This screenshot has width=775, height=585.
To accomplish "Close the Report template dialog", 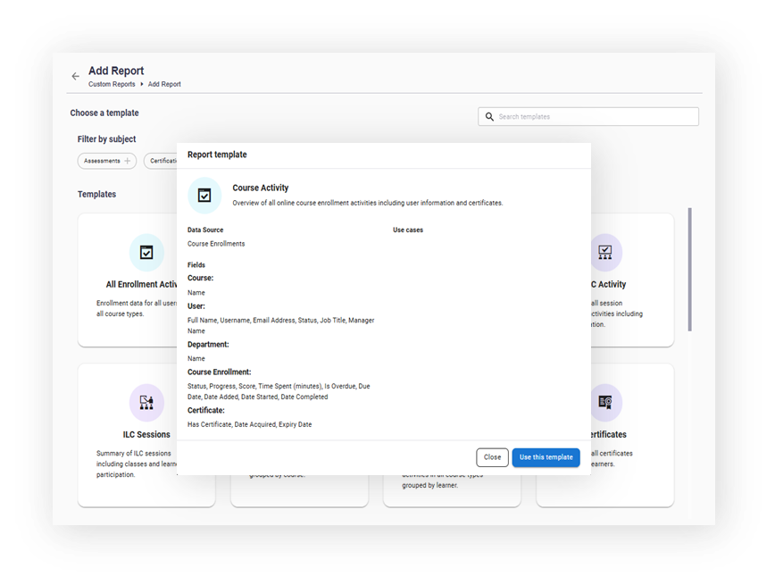I will point(492,457).
